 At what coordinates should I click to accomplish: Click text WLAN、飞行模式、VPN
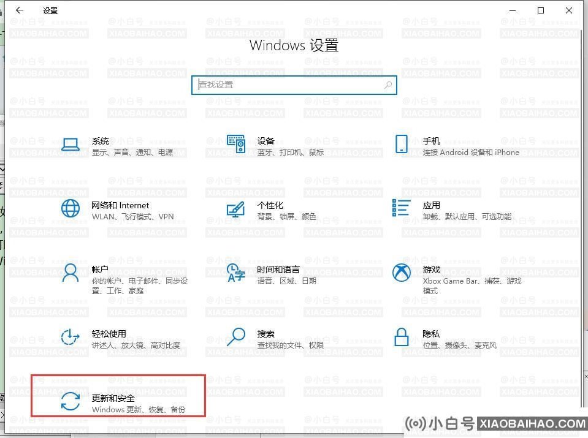click(133, 217)
